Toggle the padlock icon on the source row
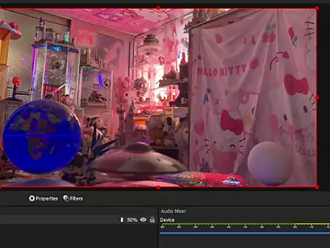Image resolution: width=330 pixels, height=248 pixels. tap(152, 220)
